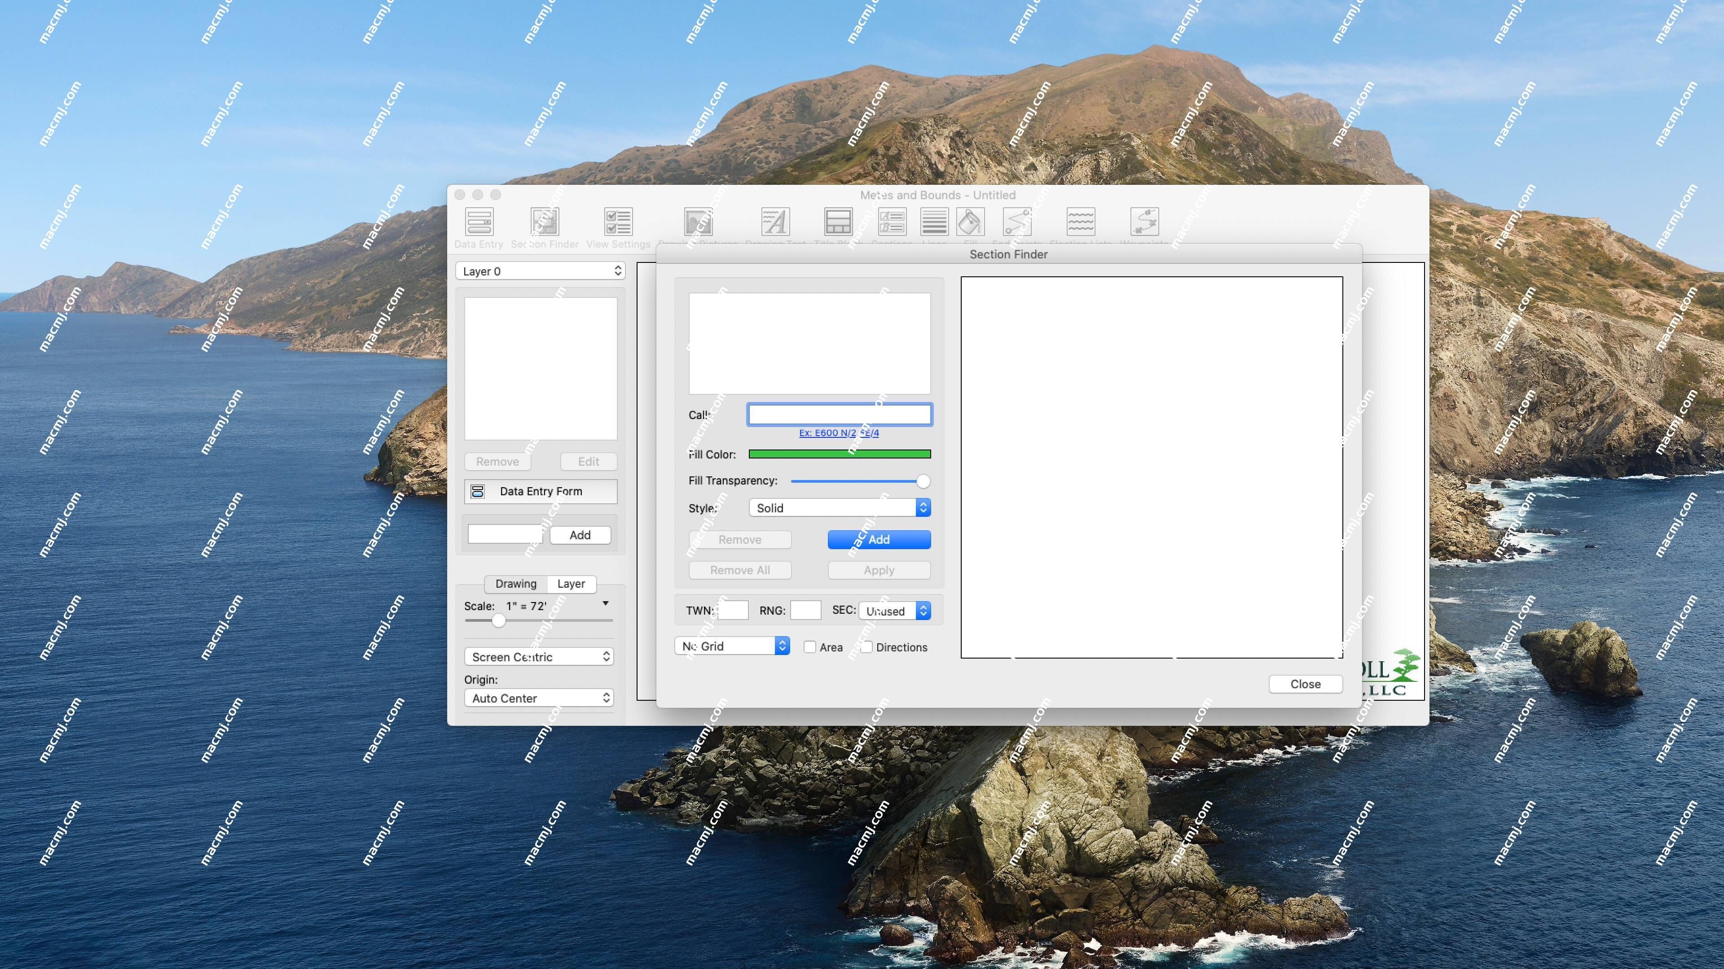
Task: Click the Ex: E600 N/2 SE/4 link
Action: 839,432
